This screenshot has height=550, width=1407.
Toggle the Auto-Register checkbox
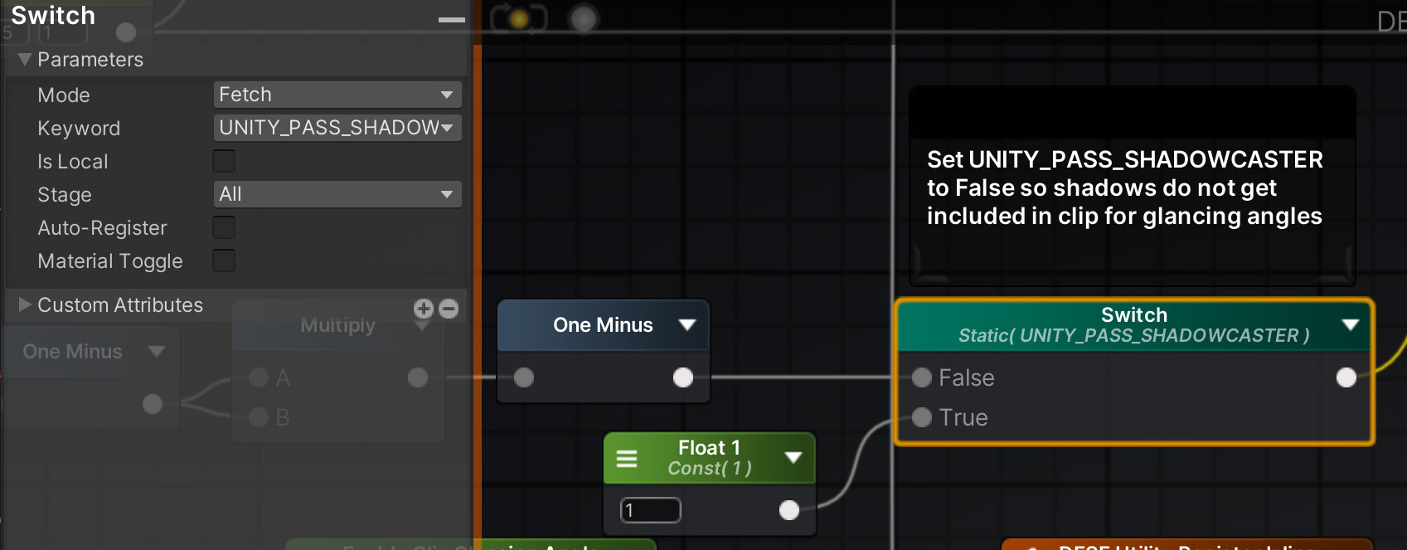(x=224, y=227)
